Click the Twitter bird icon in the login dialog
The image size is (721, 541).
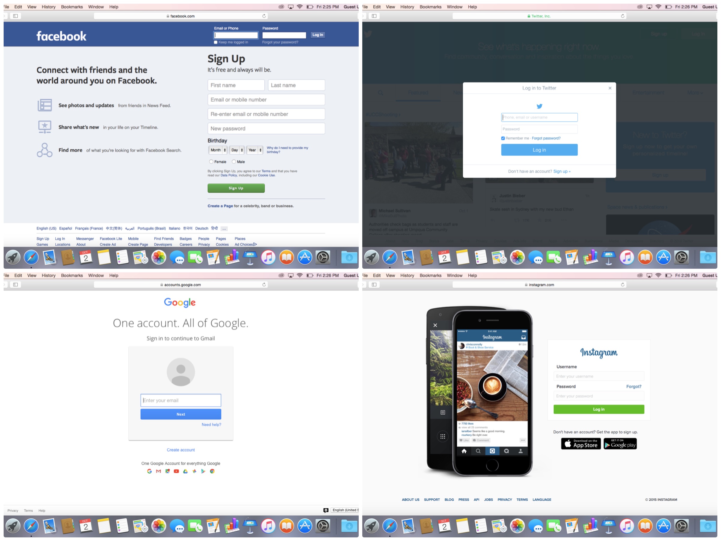[x=540, y=106]
